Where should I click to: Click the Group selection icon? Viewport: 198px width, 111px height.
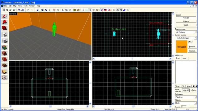point(42,10)
